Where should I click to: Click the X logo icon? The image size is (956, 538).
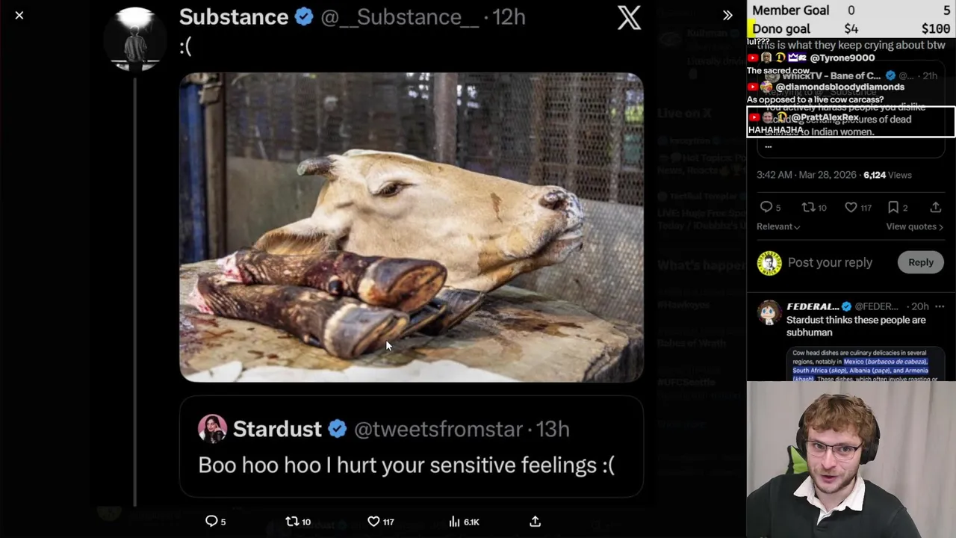pyautogui.click(x=629, y=17)
